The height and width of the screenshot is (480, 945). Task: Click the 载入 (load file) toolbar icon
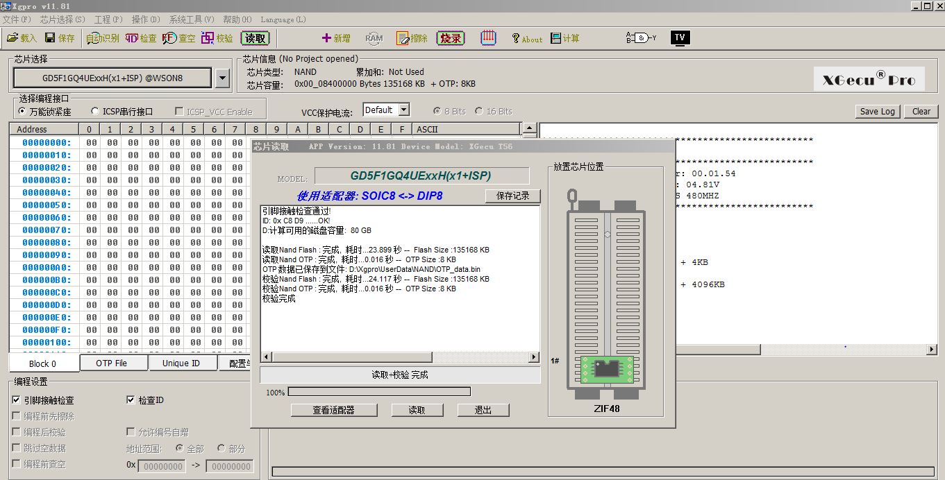point(22,38)
